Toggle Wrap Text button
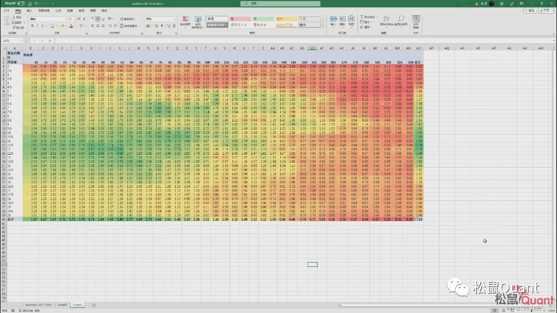 (127, 19)
